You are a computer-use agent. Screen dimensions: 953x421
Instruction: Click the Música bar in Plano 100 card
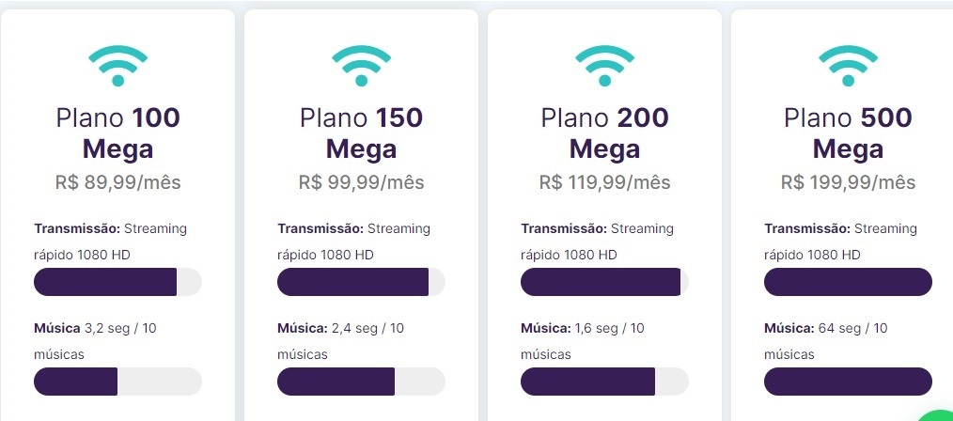117,382
